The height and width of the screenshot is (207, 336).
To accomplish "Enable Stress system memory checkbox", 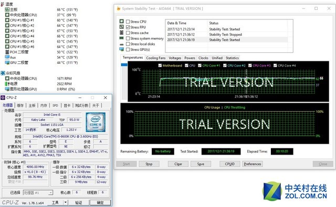I will pyautogui.click(x=128, y=38).
